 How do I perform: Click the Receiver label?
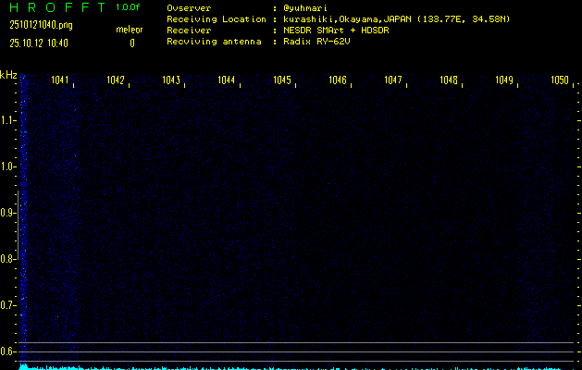pos(189,30)
